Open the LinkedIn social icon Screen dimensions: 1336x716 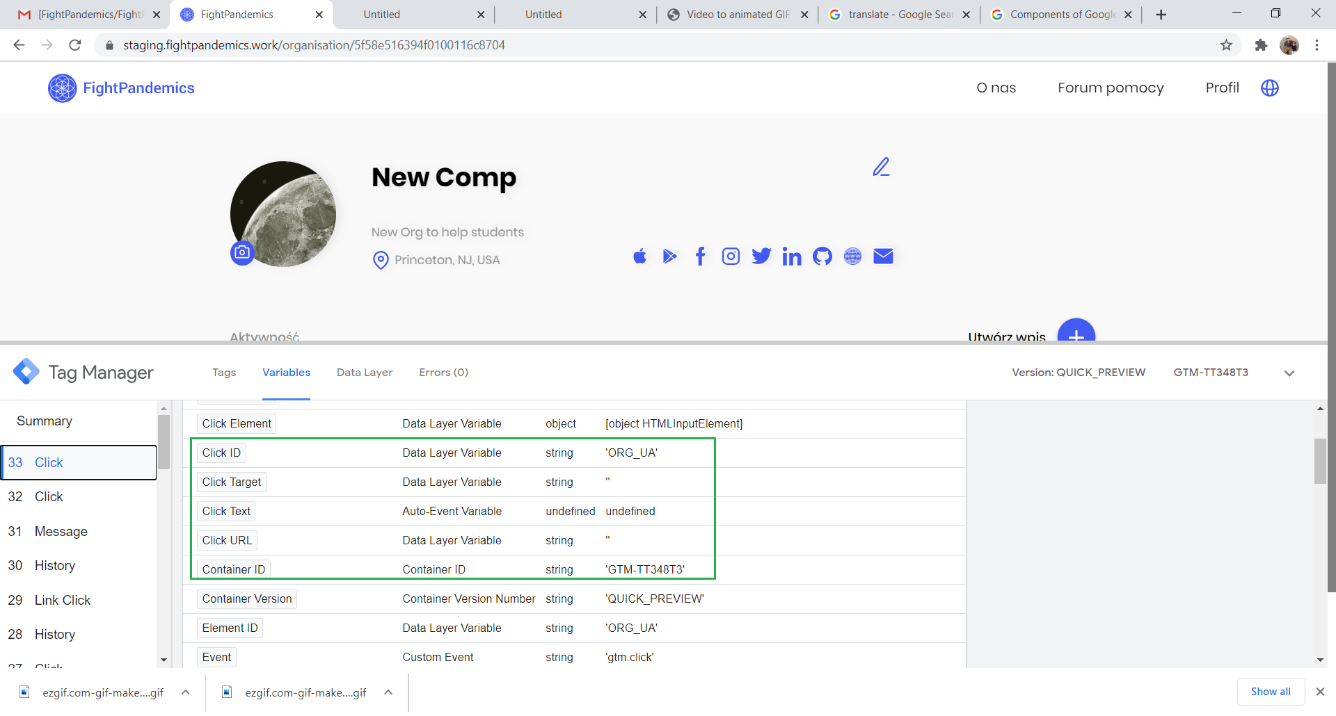point(792,257)
